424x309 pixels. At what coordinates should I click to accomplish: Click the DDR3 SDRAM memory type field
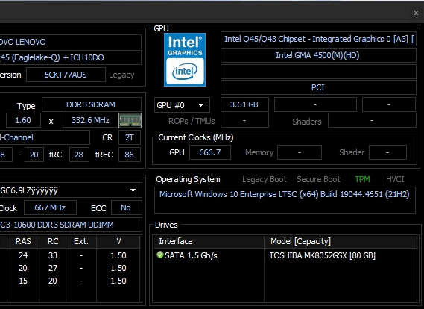click(x=92, y=104)
